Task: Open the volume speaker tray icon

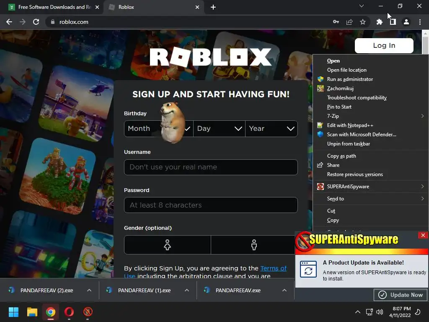Action: [380, 312]
